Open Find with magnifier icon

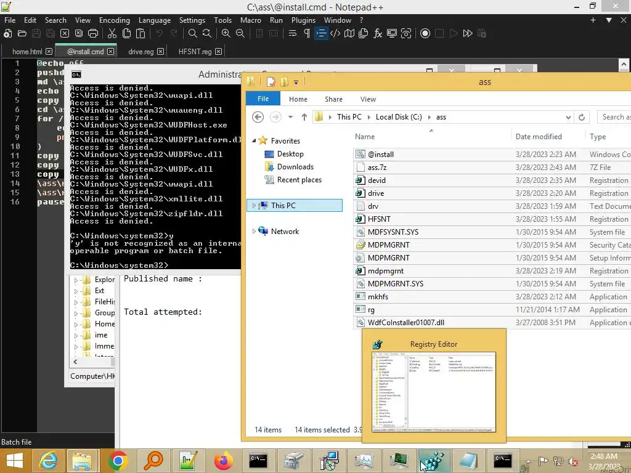tap(193, 33)
